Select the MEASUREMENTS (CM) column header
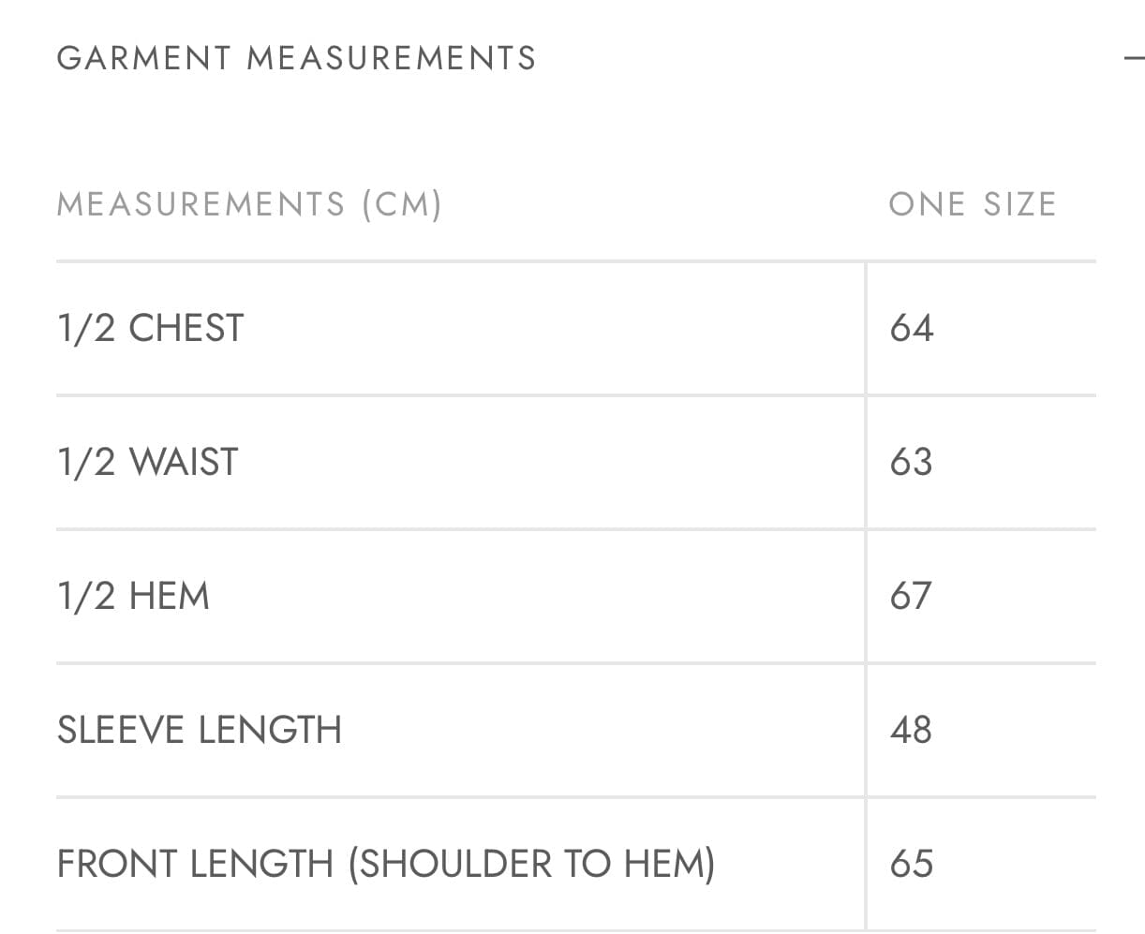 click(248, 204)
